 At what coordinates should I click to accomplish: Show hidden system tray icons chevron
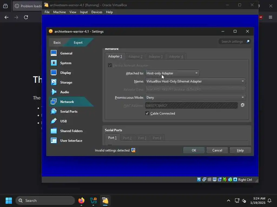pyautogui.click(x=228, y=201)
